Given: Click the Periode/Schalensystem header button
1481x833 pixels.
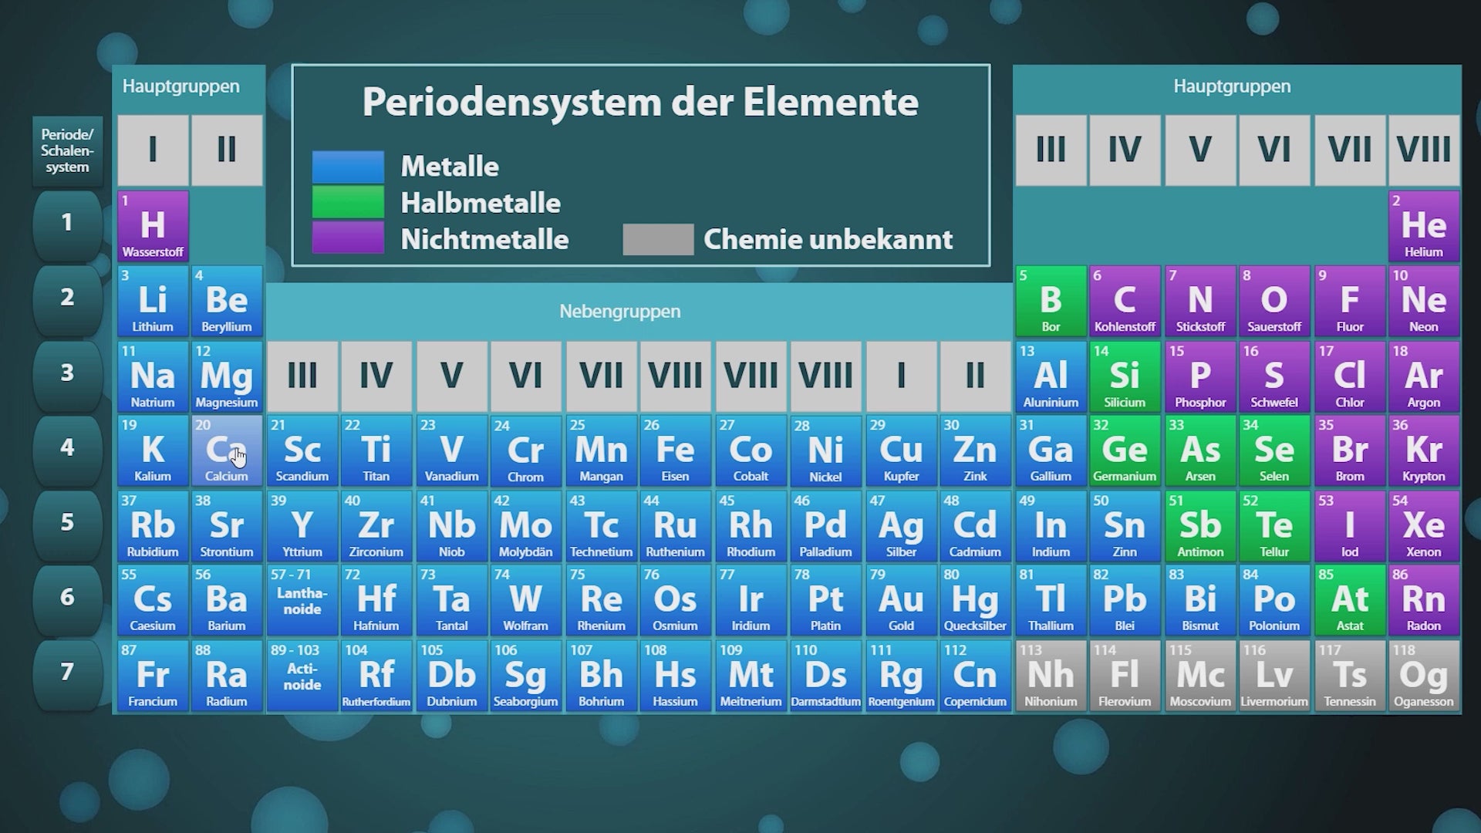Looking at the screenshot, I should click(x=67, y=151).
